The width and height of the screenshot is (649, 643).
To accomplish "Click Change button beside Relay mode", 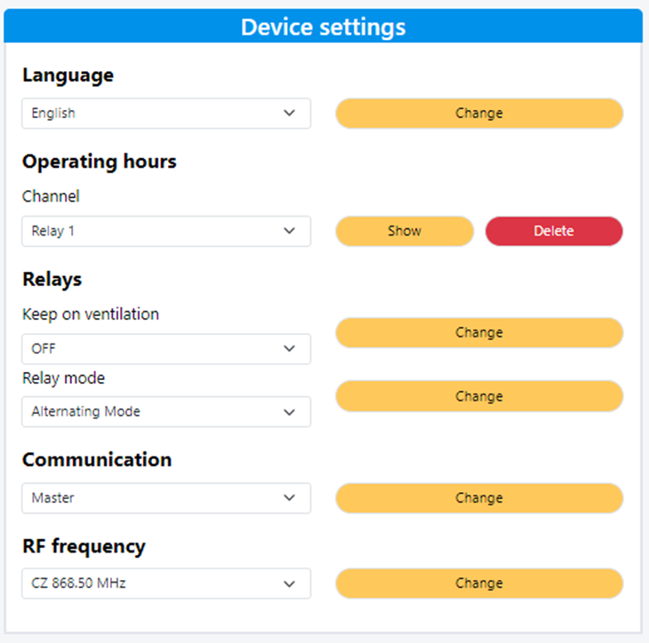I will click(478, 396).
